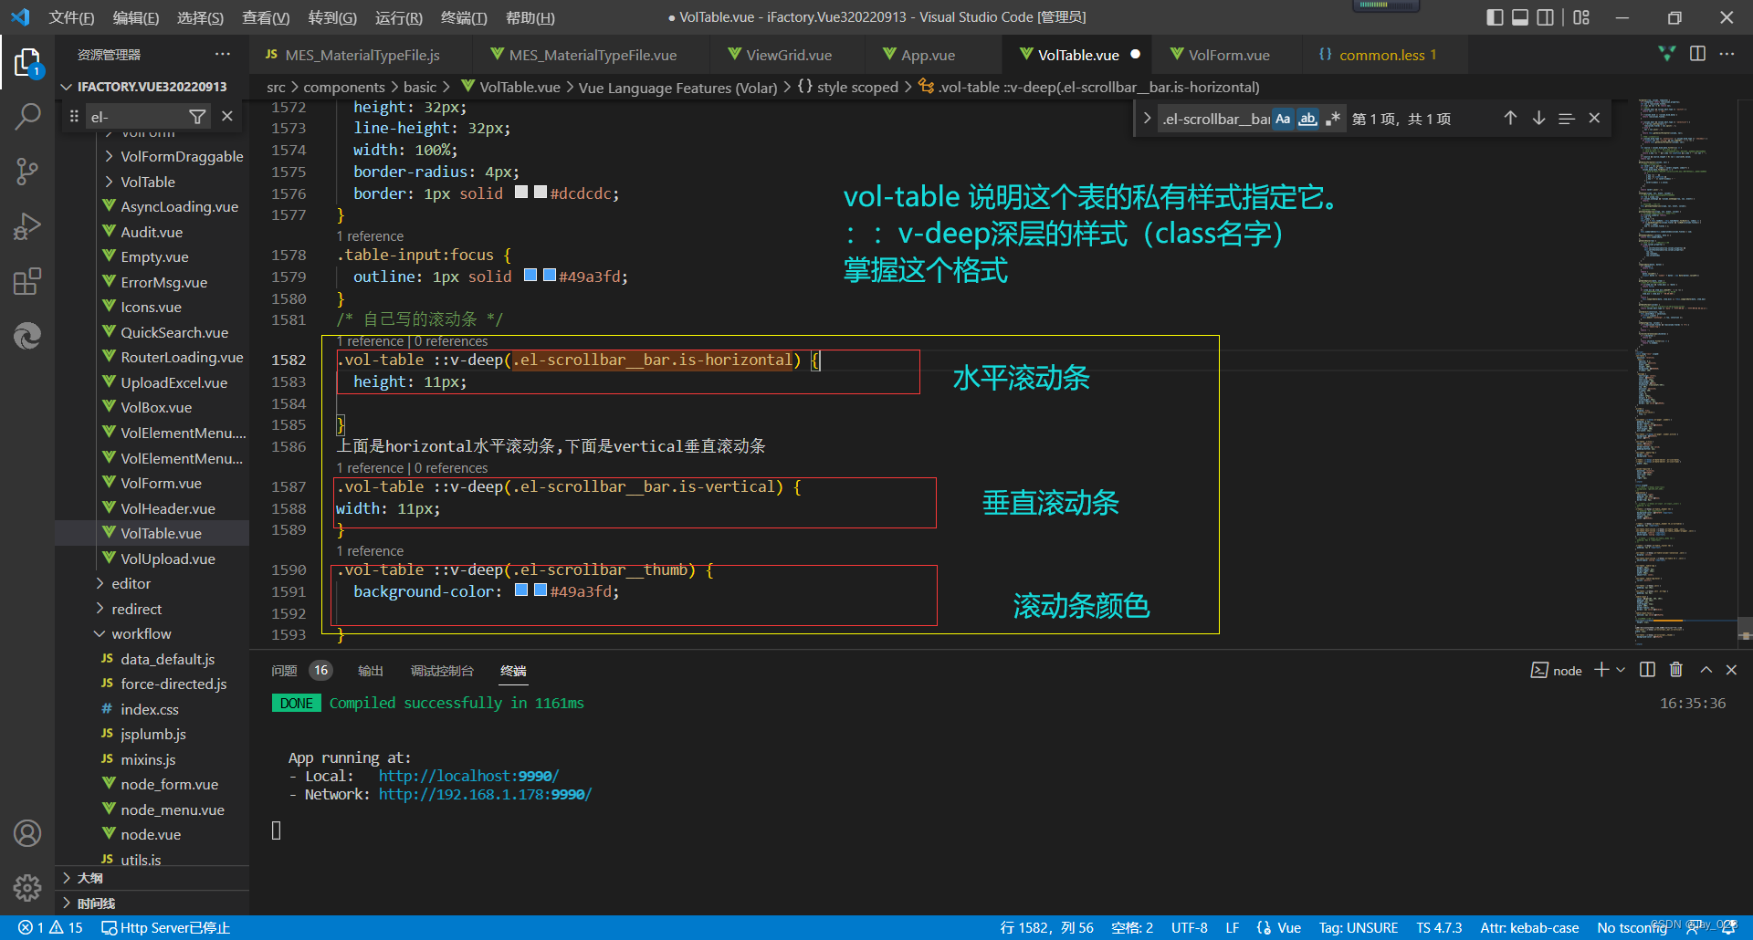Open terminal launch profile dropdown arrow

click(x=1621, y=670)
